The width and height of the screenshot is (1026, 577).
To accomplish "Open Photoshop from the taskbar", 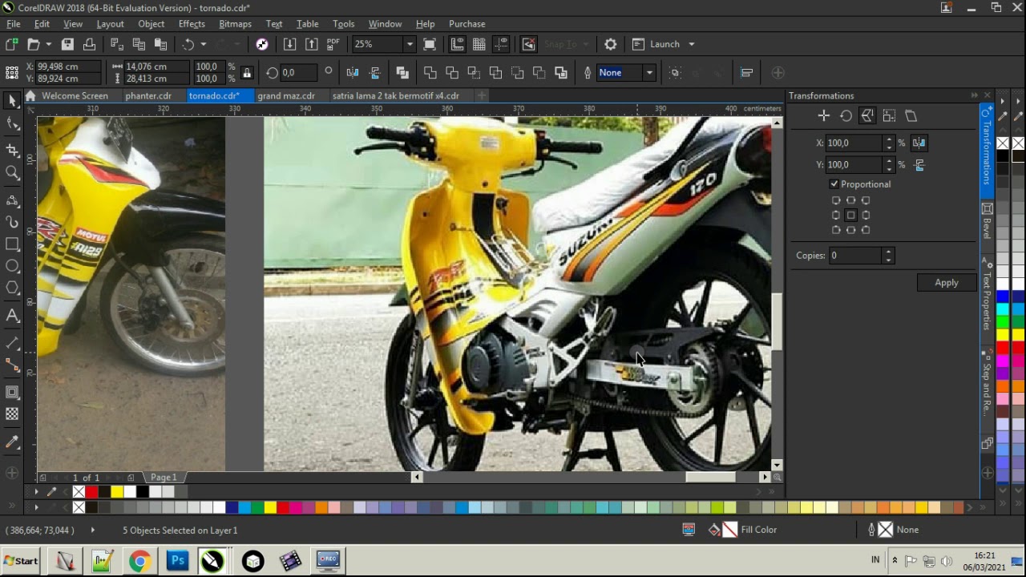I will [x=177, y=560].
